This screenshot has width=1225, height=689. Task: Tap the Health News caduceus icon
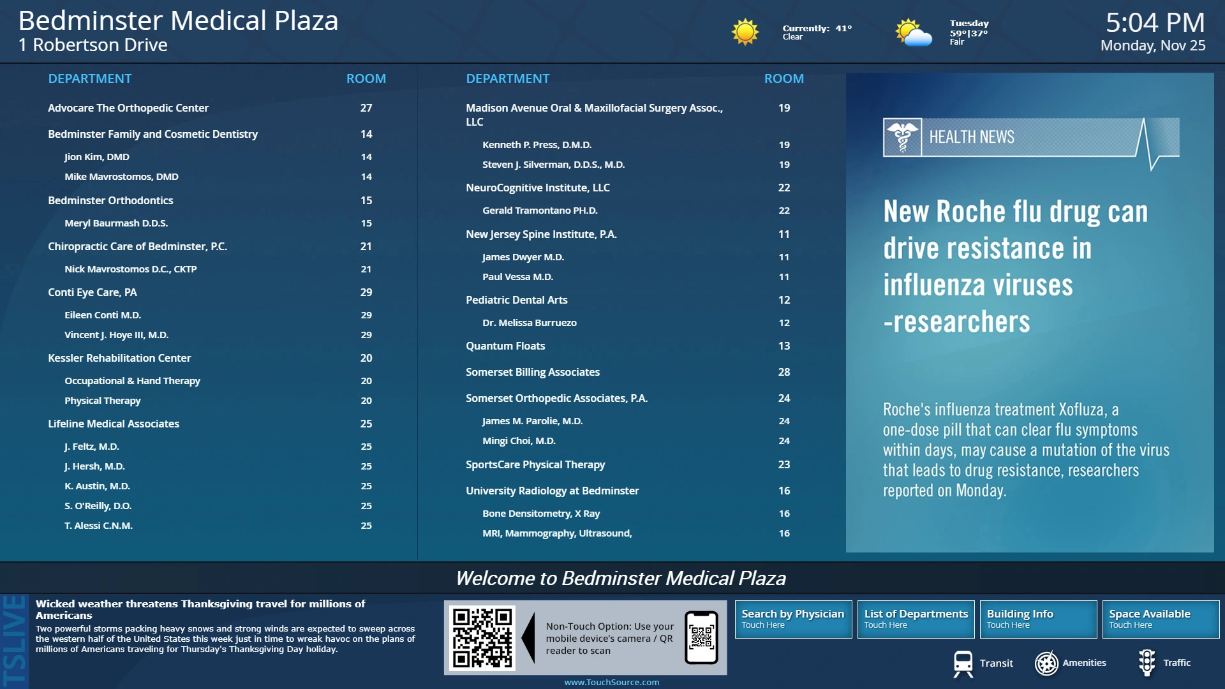click(x=902, y=137)
